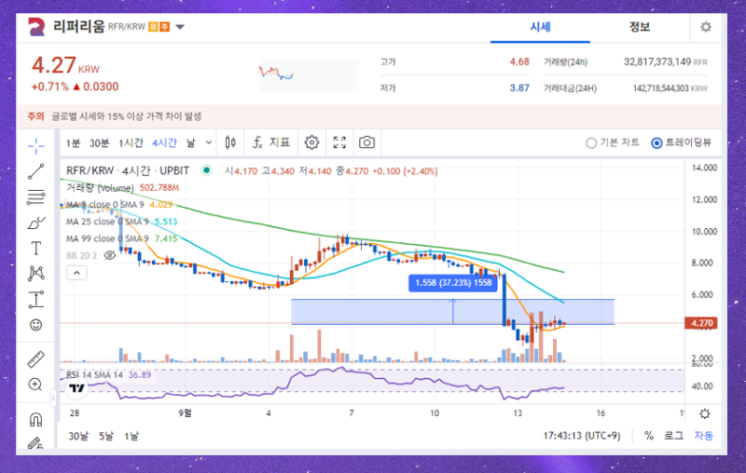Select the ruler measure tool
This screenshot has height=473, width=746.
pos(35,359)
